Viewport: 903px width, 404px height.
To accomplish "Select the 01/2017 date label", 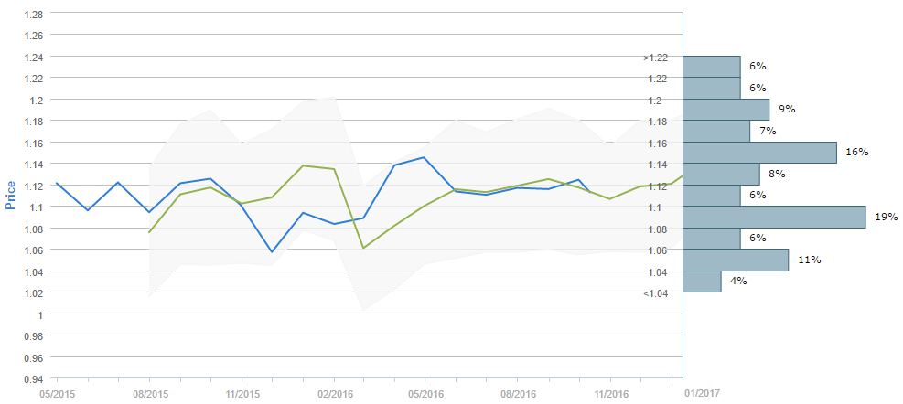I will pos(702,393).
